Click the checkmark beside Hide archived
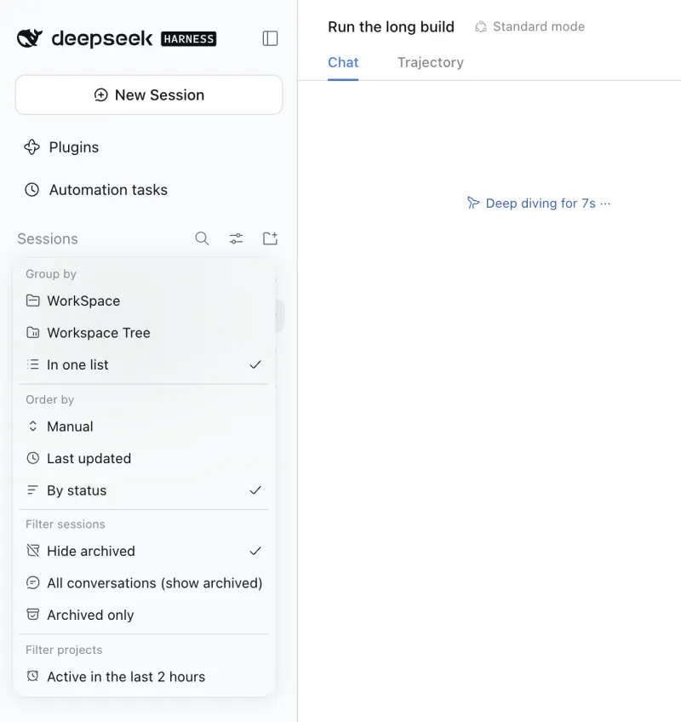Screen dimensions: 681x722 (255, 551)
